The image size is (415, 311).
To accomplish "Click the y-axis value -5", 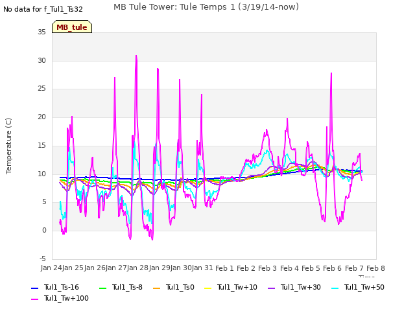I will pos(42,259).
